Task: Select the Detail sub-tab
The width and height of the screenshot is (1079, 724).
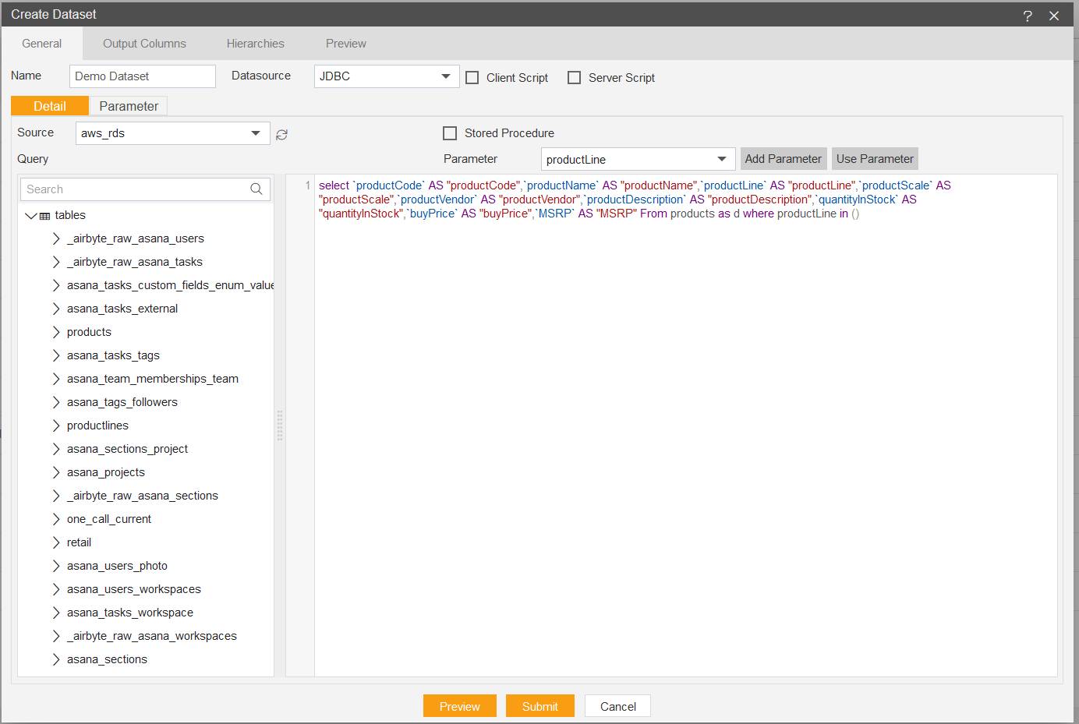Action: (50, 106)
